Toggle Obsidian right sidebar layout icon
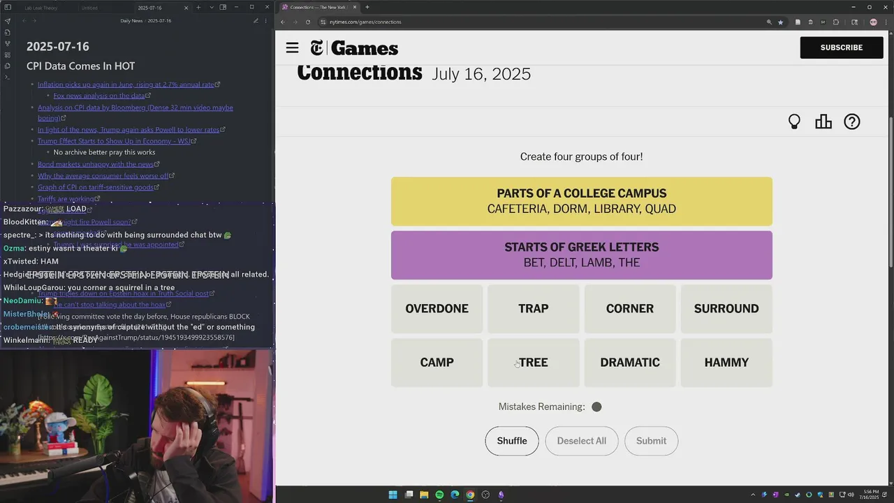Screen dimensions: 894x503 (x=223, y=8)
